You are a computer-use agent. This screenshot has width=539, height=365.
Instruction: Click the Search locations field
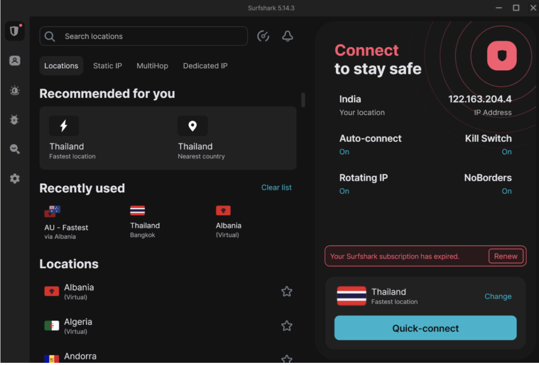(143, 36)
